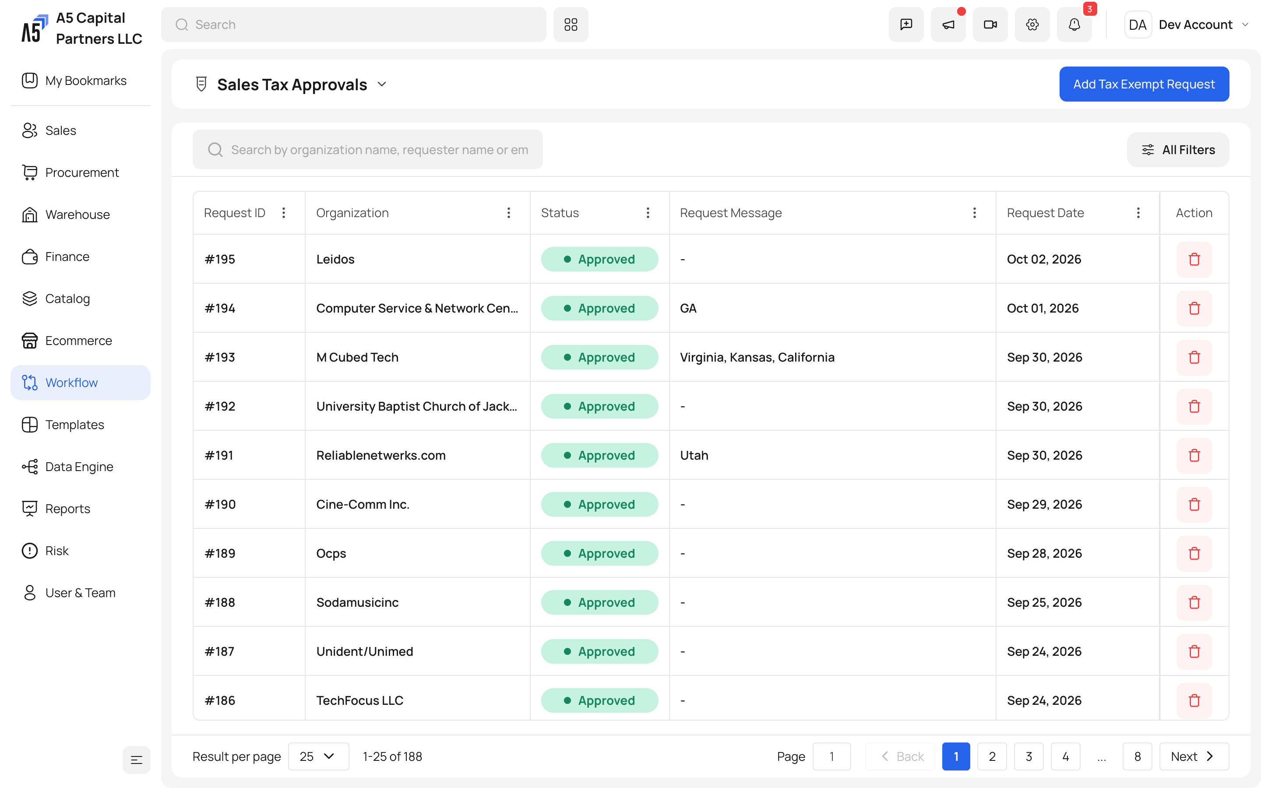This screenshot has width=1261, height=788.
Task: Click Add Tax Exempt Request button
Action: click(1144, 84)
